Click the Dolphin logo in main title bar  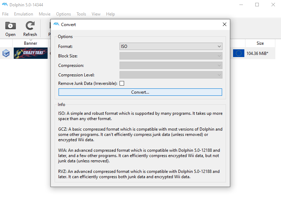[5, 5]
